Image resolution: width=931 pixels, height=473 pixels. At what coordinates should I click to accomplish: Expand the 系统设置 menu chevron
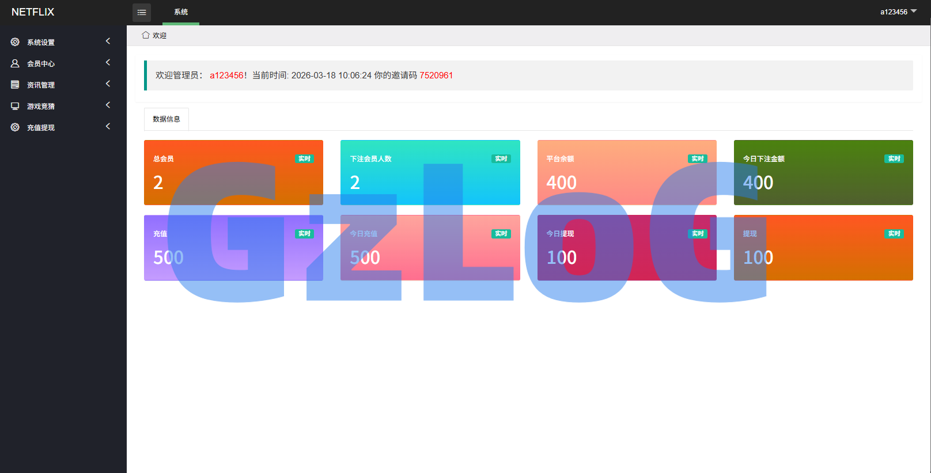coord(108,41)
